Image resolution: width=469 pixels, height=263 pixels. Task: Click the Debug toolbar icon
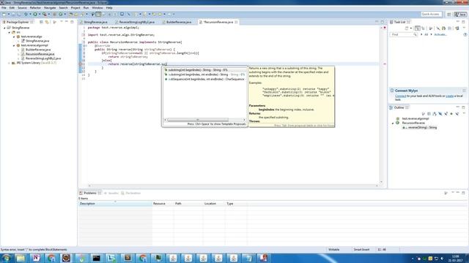click(26, 14)
